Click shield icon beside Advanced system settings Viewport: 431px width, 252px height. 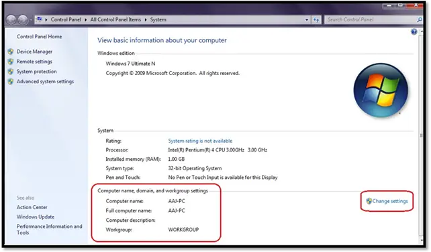pos(11,82)
